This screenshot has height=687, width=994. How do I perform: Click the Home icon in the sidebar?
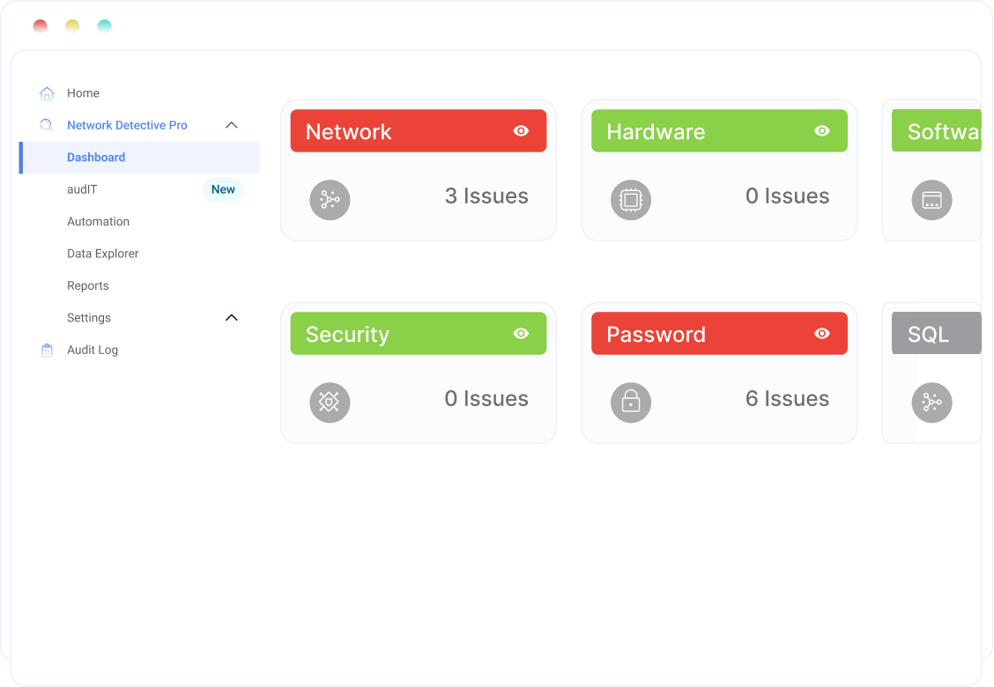point(47,92)
